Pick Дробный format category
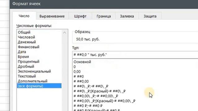The image size is (198, 111). (26, 67)
